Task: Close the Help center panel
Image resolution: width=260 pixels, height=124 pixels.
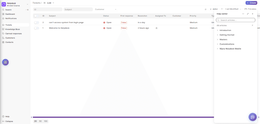Action: coord(253,14)
